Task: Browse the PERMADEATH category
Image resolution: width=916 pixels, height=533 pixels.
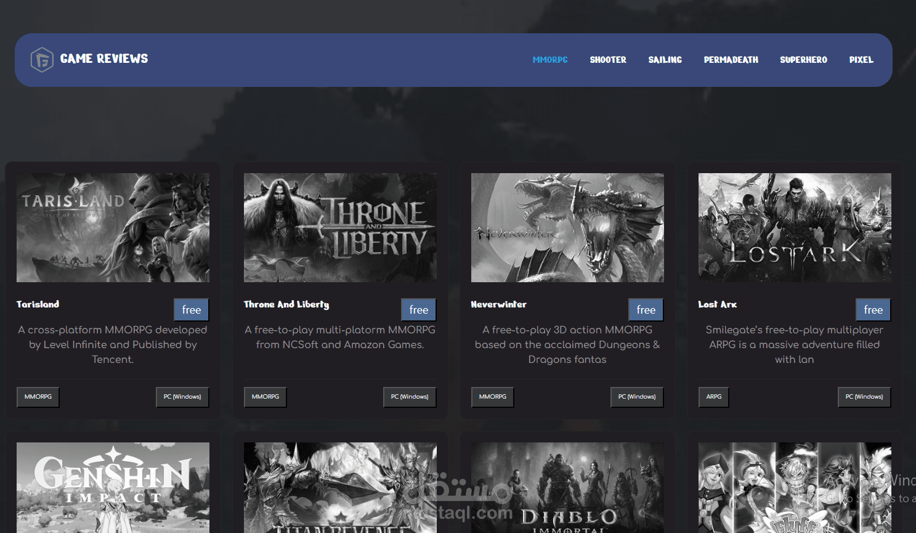Action: click(x=731, y=60)
